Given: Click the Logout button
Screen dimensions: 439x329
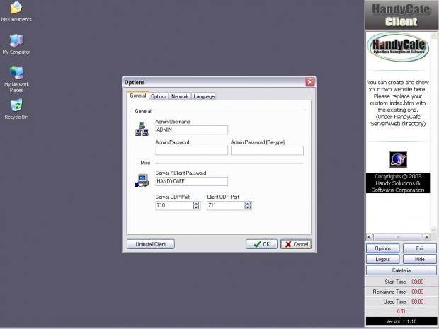Looking at the screenshot, I should click(x=383, y=259).
